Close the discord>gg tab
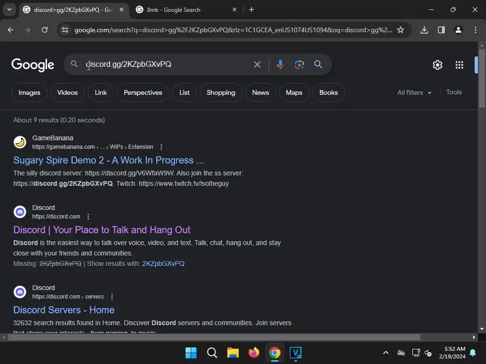Viewport: 486px width, 364px height. [x=121, y=9]
